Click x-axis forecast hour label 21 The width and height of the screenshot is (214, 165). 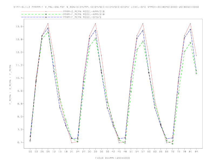72,152
